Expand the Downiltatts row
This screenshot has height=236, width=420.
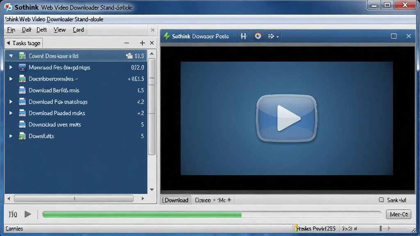(x=11, y=136)
